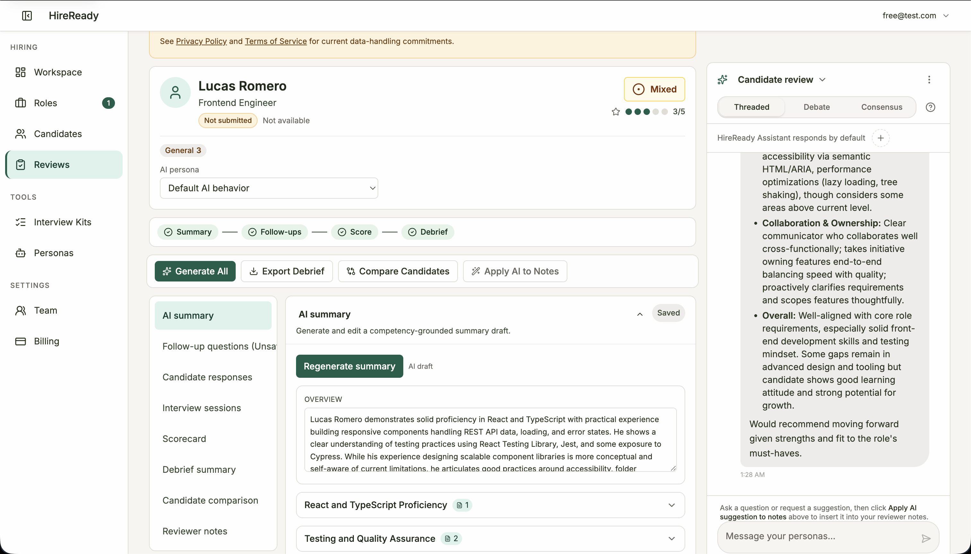Expand the Testing and Quality Assurance section
Image resolution: width=971 pixels, height=554 pixels.
pyautogui.click(x=672, y=538)
